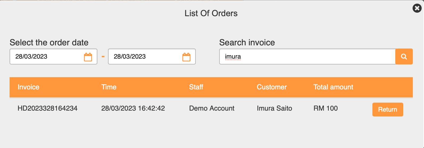Screen dimensions: 424x148
Task: Click the customer name Imura Saito
Action: 274,108
